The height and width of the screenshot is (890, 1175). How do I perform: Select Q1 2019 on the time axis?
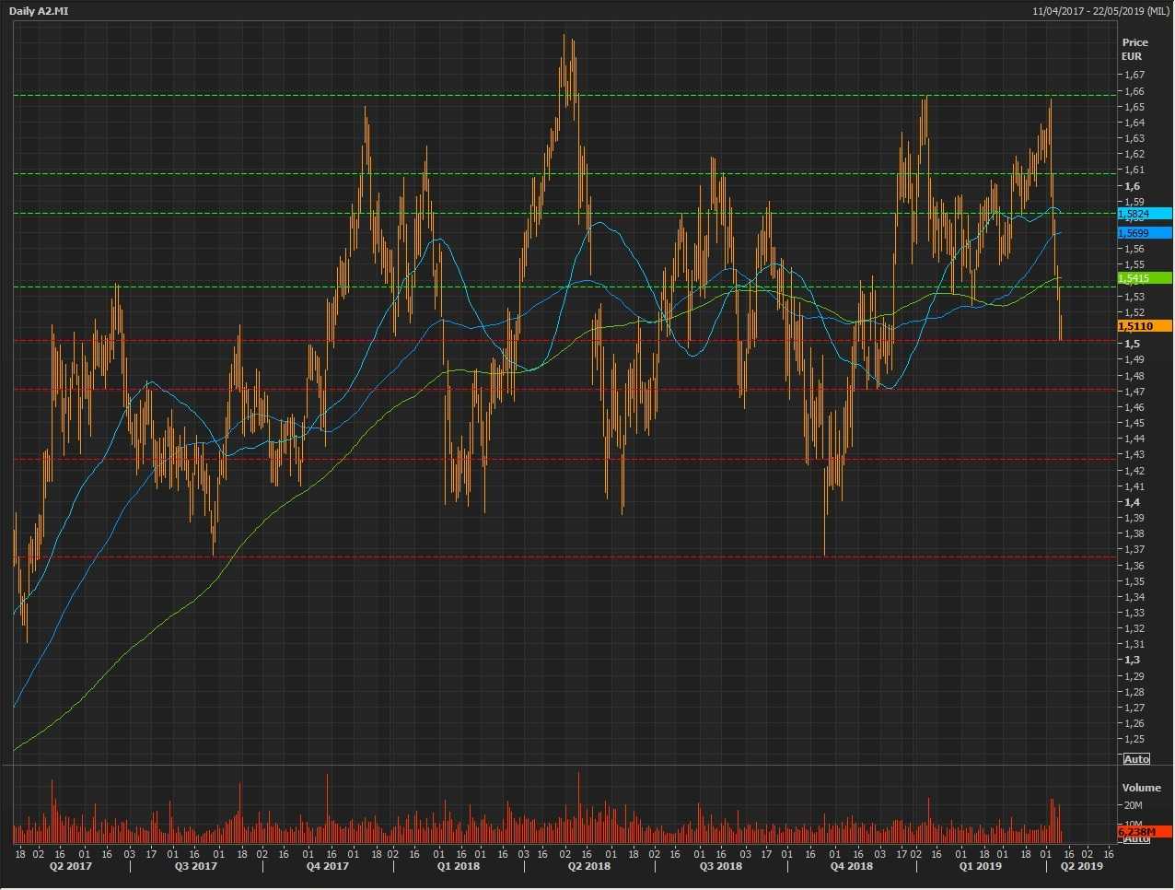coord(981,866)
